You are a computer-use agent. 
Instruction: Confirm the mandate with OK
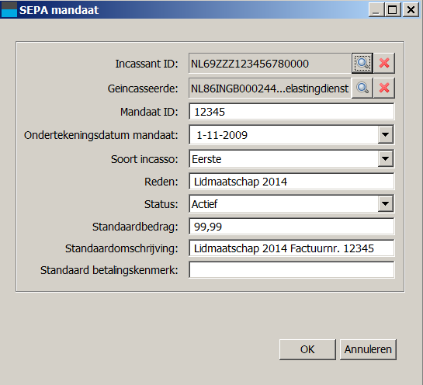(x=307, y=349)
